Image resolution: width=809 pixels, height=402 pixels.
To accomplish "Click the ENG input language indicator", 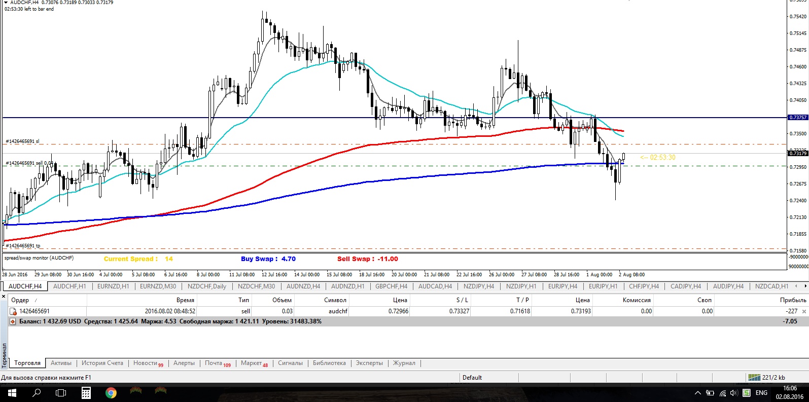I will (761, 393).
